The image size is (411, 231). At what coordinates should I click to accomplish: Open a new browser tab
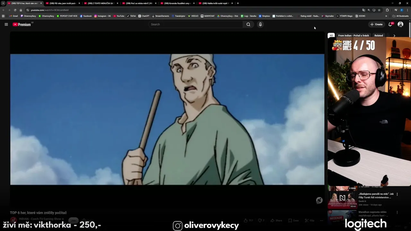pos(238,3)
